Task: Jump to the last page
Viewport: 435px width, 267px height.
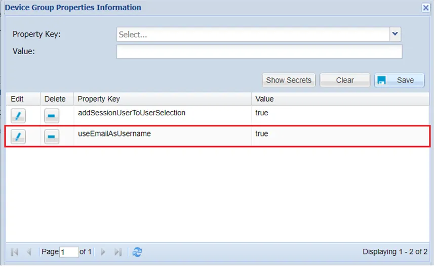Action: [x=118, y=252]
